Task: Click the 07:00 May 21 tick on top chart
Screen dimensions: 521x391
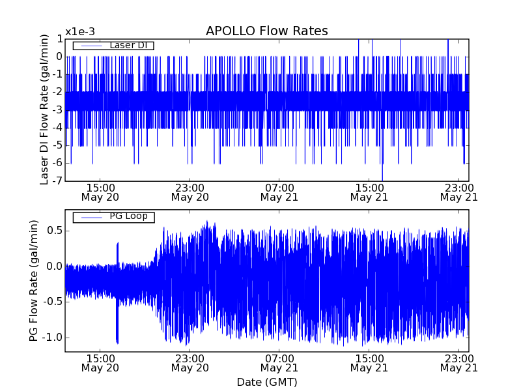Action: (x=279, y=192)
